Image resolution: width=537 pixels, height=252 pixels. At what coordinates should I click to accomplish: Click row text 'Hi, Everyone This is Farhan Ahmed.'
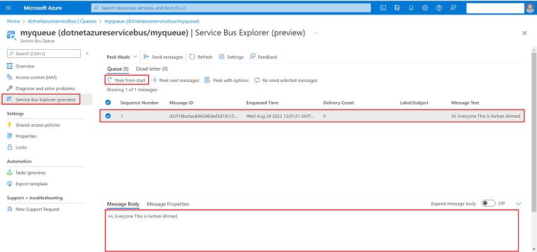coord(486,116)
